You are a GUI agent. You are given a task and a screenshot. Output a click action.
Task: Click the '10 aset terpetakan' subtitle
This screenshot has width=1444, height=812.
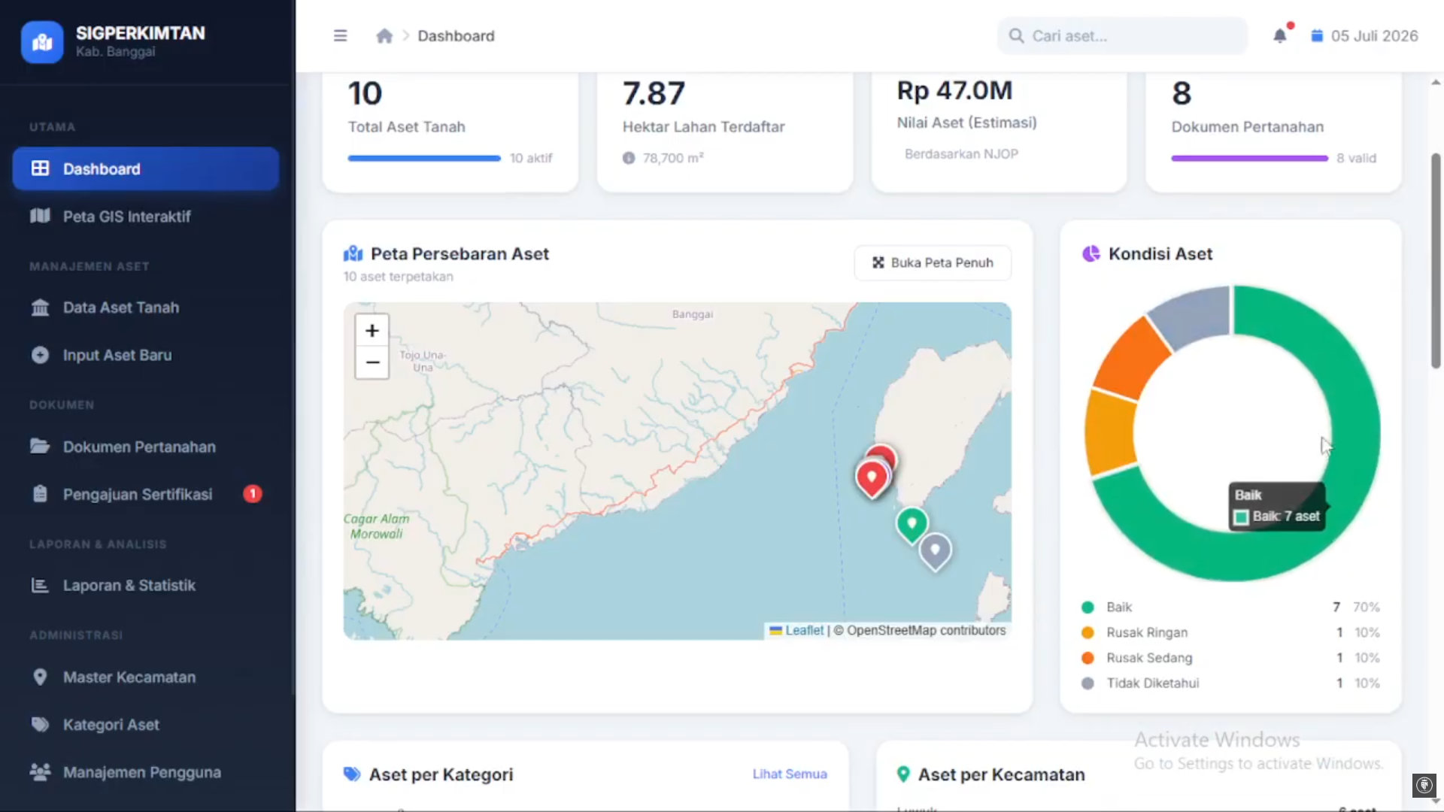pyautogui.click(x=398, y=277)
